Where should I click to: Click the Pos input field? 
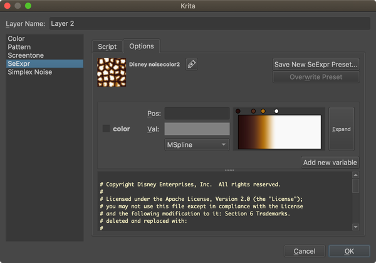click(x=197, y=114)
